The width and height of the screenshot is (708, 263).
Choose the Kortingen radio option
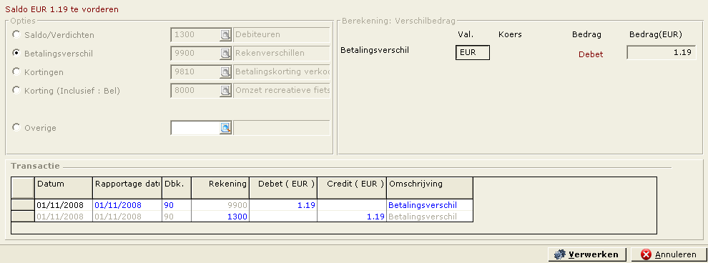(16, 71)
